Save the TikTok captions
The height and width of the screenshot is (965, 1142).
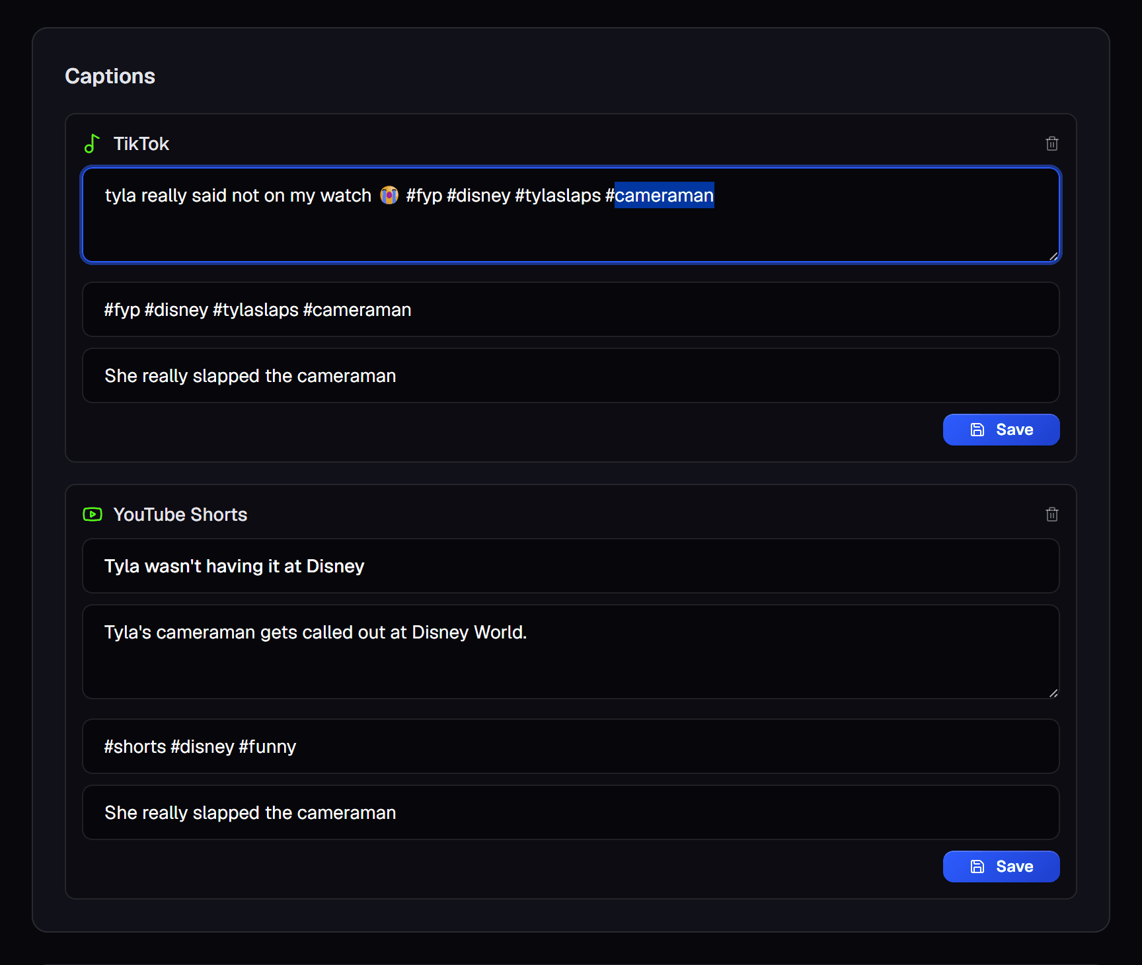coord(1001,430)
